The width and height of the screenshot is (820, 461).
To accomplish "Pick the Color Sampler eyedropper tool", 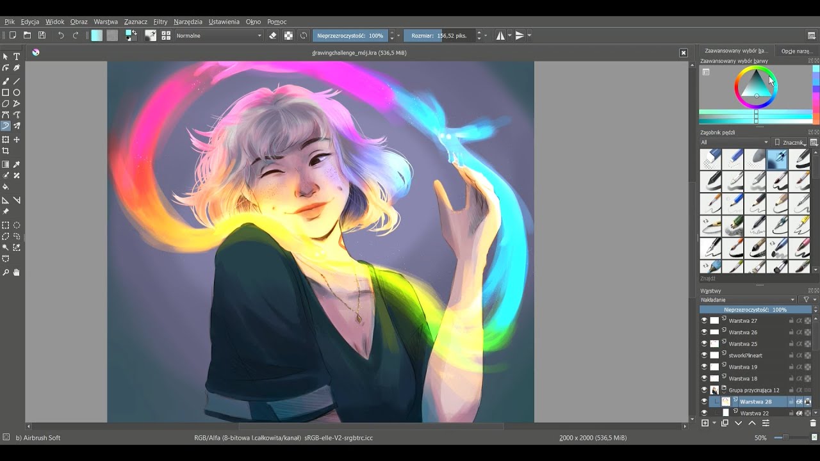I will 17,165.
